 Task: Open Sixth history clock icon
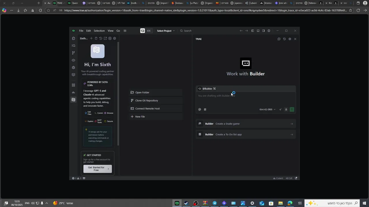click(101, 39)
